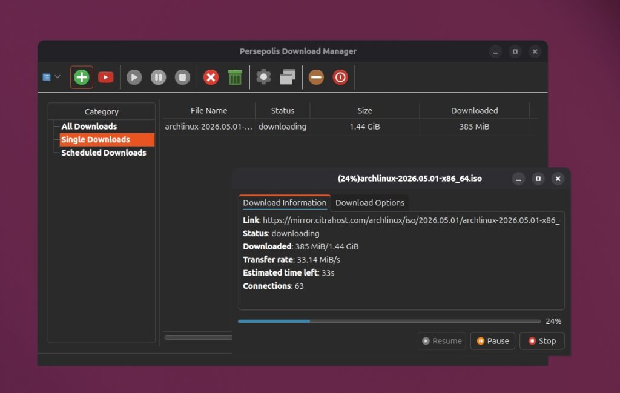Click the 'downloading' status cell in table
620x393 pixels.
click(282, 127)
